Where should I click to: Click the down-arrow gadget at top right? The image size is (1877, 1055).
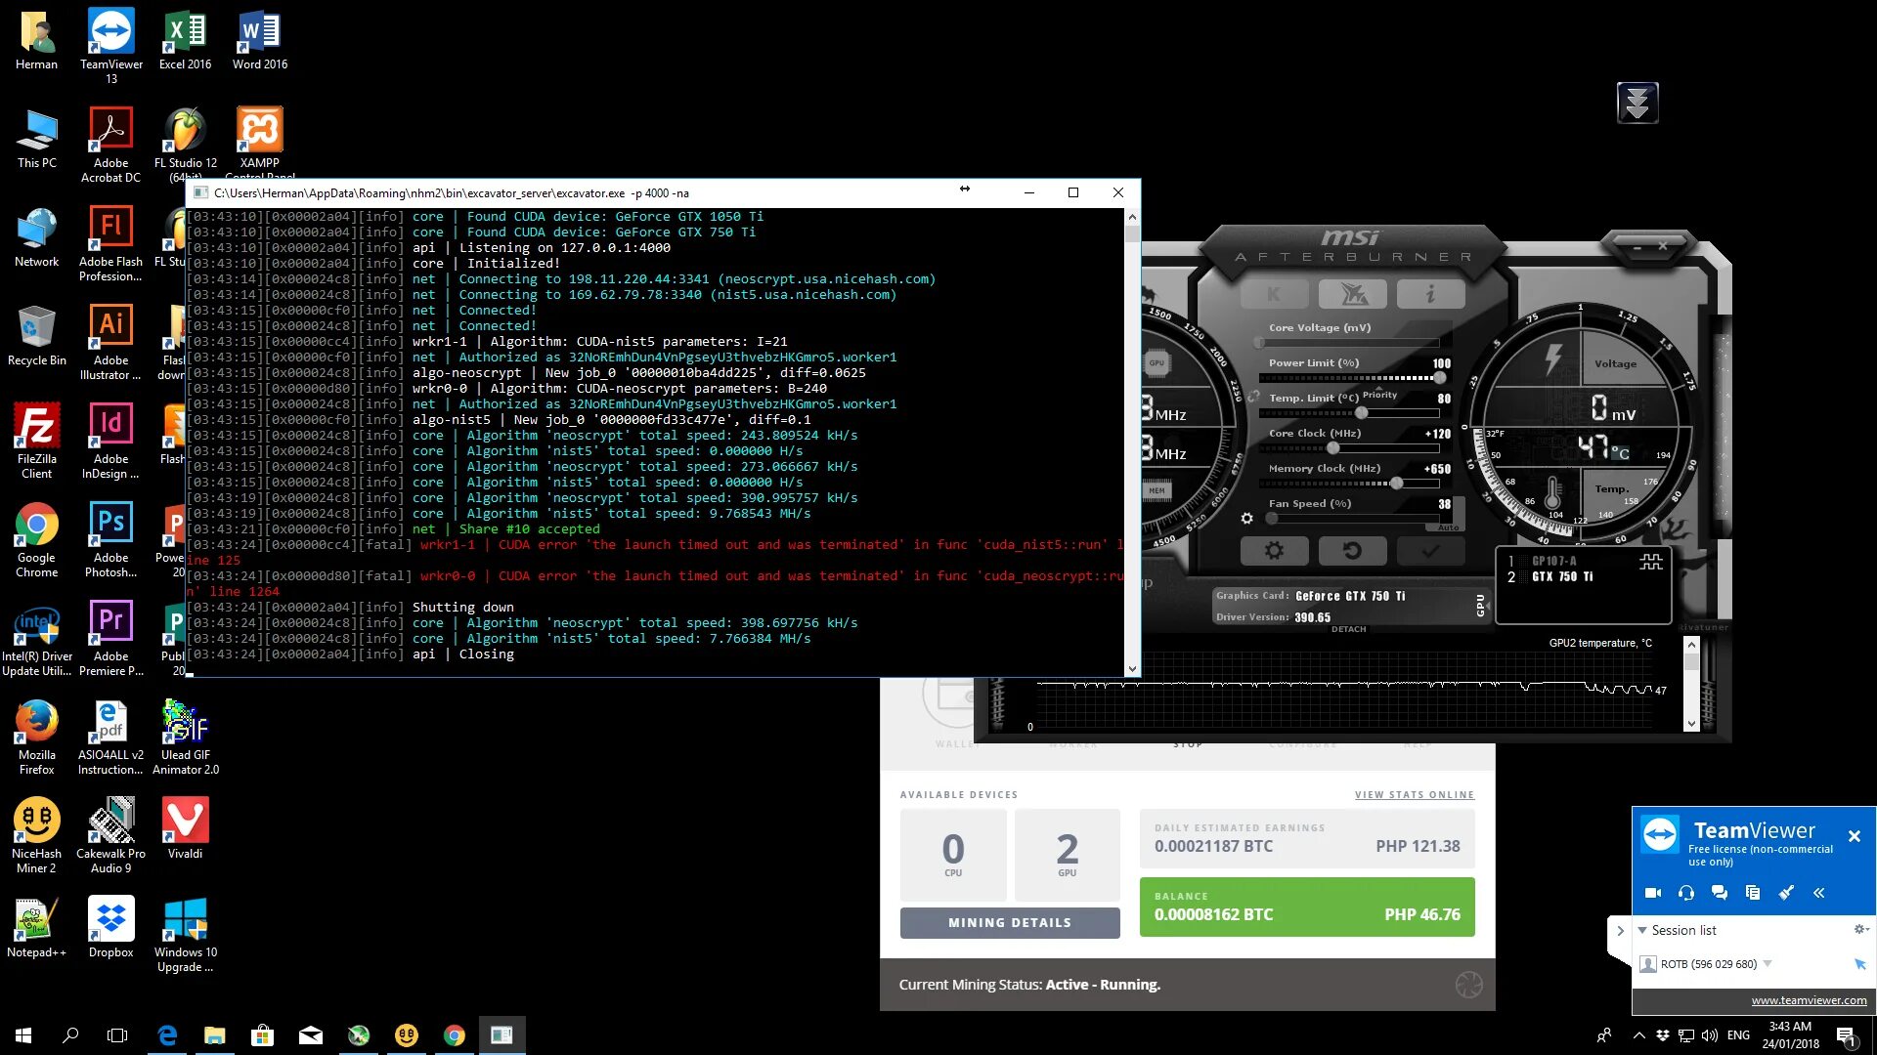1637,103
